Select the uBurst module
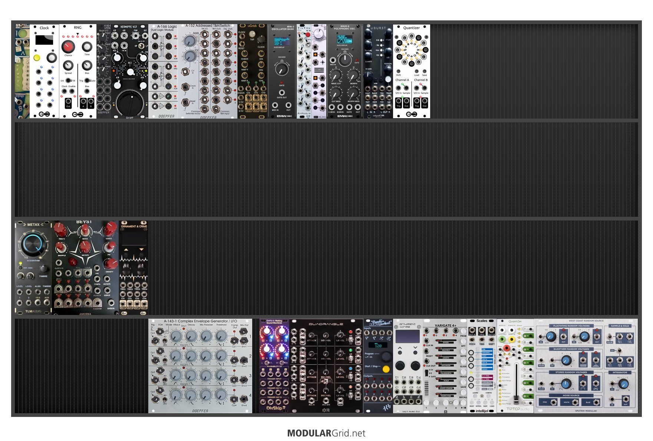This screenshot has width=653, height=441. coord(378,72)
